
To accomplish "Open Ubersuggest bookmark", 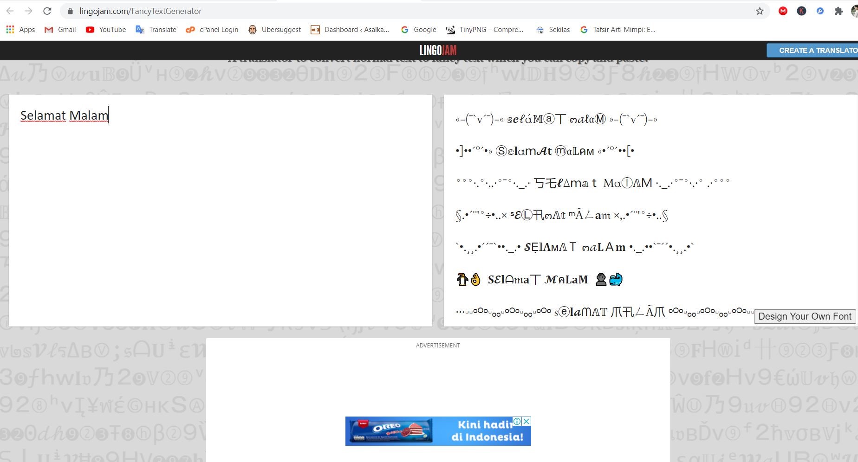I will 274,30.
